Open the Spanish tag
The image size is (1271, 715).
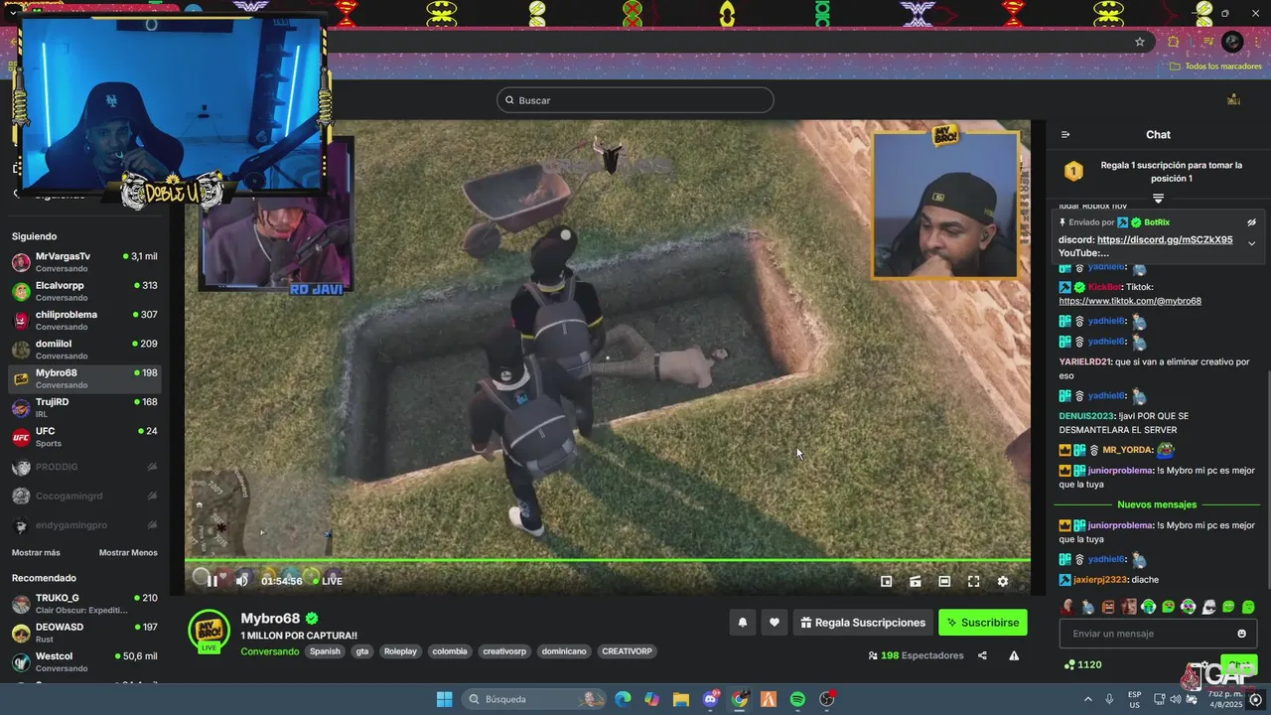pos(325,651)
